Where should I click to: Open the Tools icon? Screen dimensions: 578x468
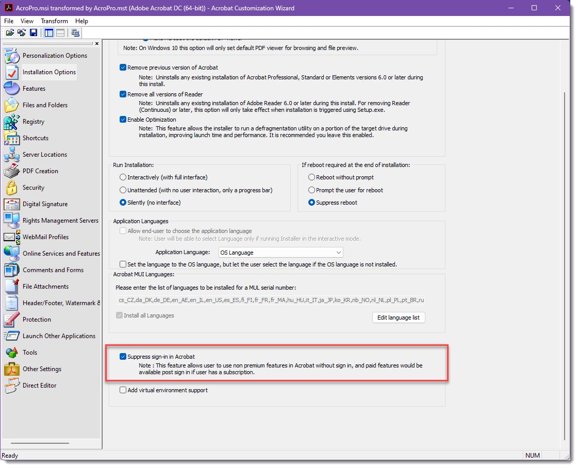[12, 353]
